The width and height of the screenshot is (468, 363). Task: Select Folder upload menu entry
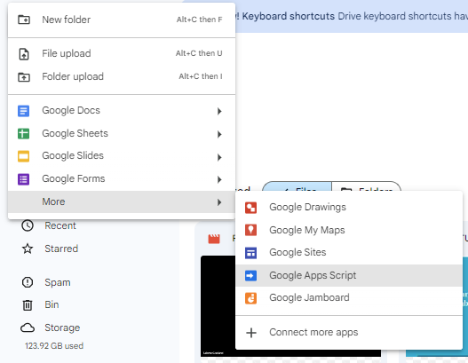(122, 76)
